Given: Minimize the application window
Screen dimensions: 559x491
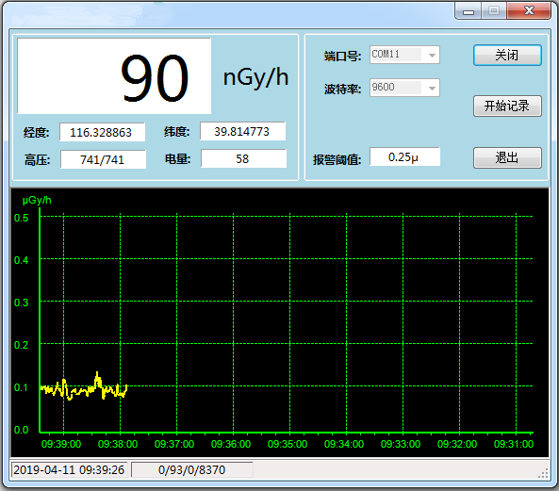Looking at the screenshot, I should tap(469, 11).
